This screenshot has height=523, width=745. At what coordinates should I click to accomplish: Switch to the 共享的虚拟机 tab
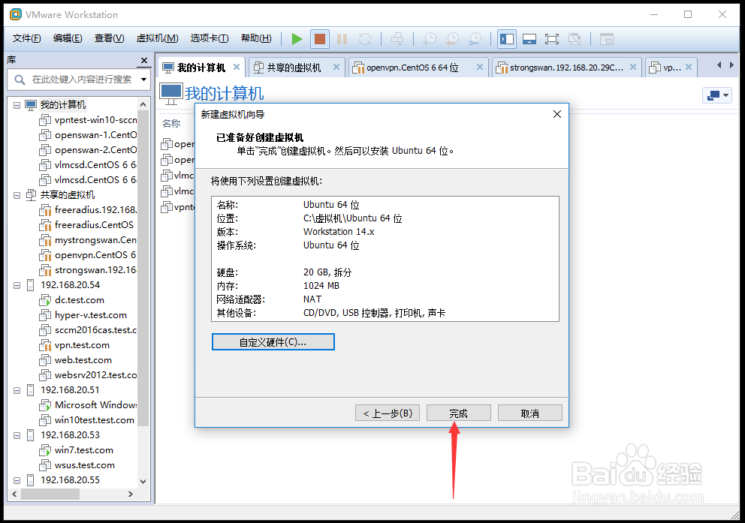294,68
